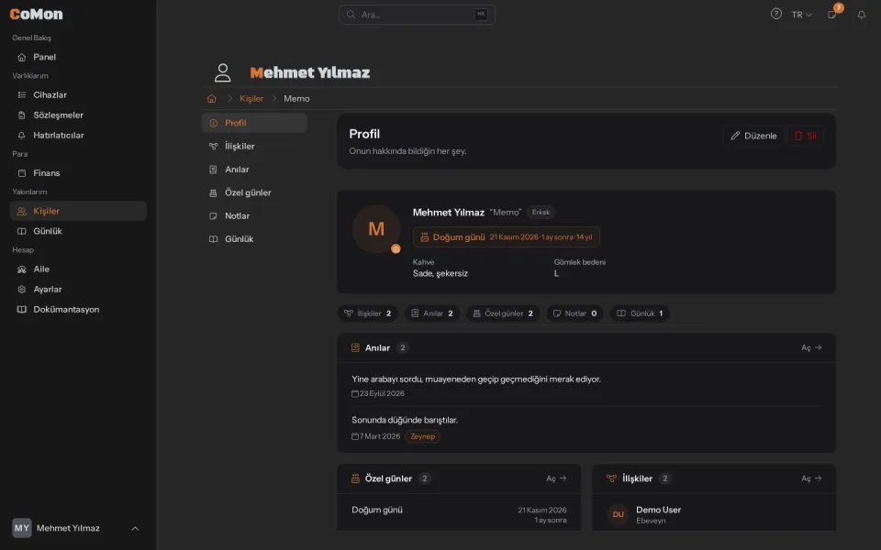Click the İlişkiler 2 summary chip
Screen dimensions: 881x550
[x=367, y=313]
